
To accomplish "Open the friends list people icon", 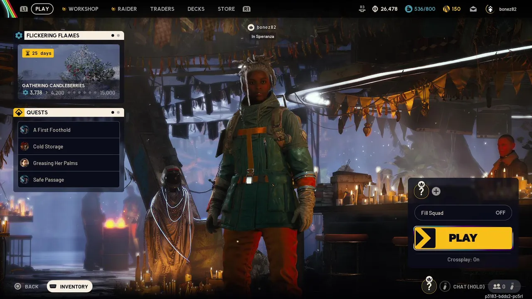I will (x=497, y=287).
